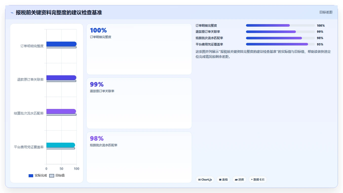
Task: Click the 平台费用凭证覆盖率 chart axis label
Action: (x=29, y=147)
